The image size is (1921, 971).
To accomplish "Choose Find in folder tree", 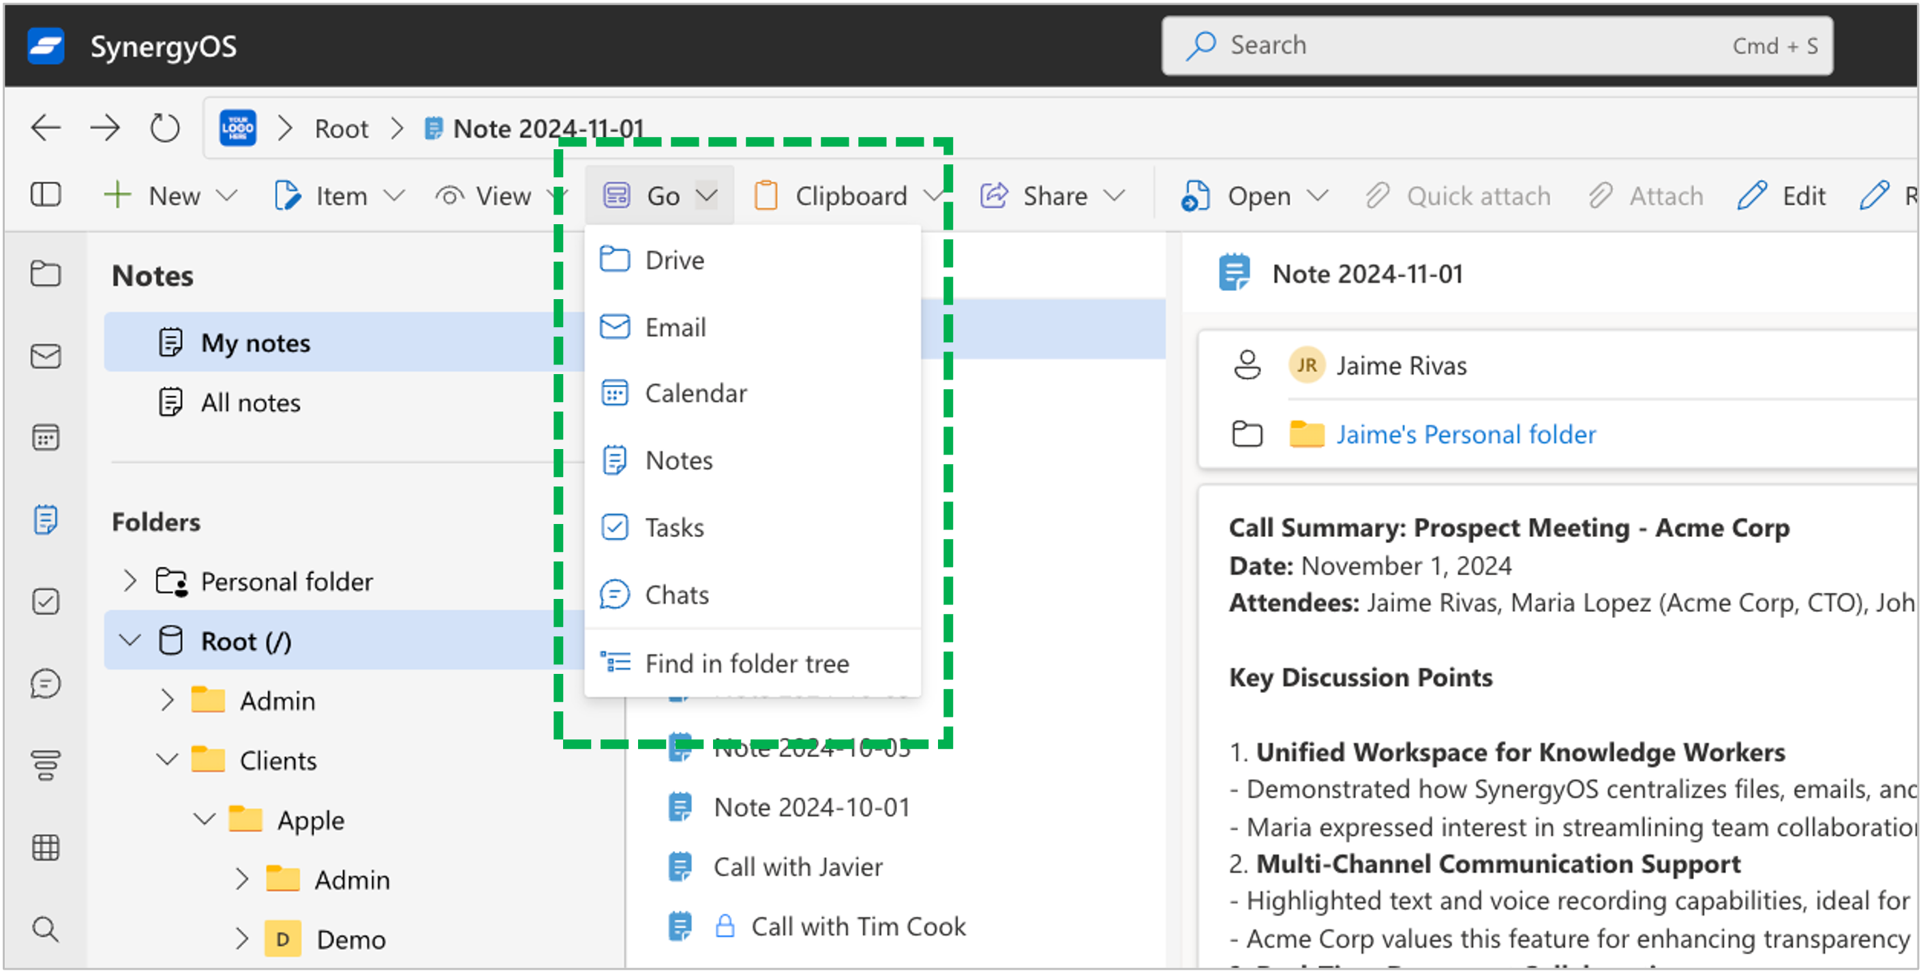I will (753, 662).
